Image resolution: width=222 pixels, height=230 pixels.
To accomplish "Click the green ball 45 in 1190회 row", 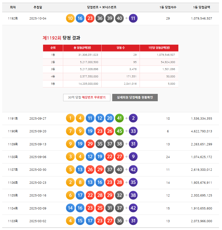I will click(x=120, y=131).
